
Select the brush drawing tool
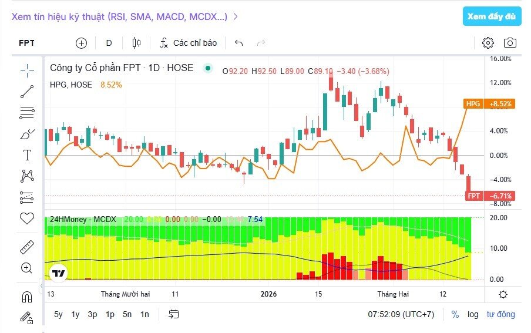pyautogui.click(x=27, y=134)
